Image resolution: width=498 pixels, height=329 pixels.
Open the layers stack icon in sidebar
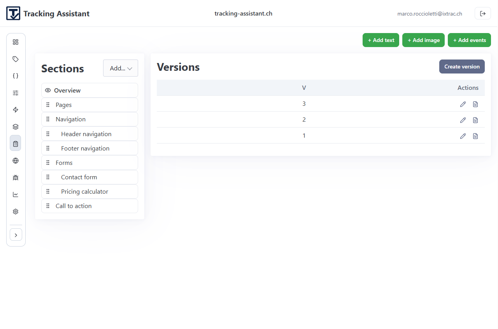[16, 127]
